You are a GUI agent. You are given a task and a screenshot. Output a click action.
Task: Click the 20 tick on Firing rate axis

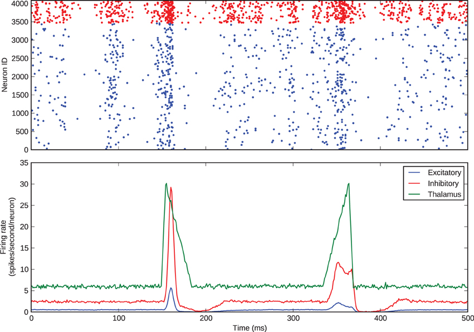[x=25, y=227]
